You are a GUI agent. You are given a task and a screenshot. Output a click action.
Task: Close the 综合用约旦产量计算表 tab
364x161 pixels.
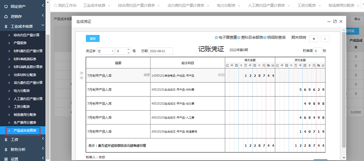[158, 5]
